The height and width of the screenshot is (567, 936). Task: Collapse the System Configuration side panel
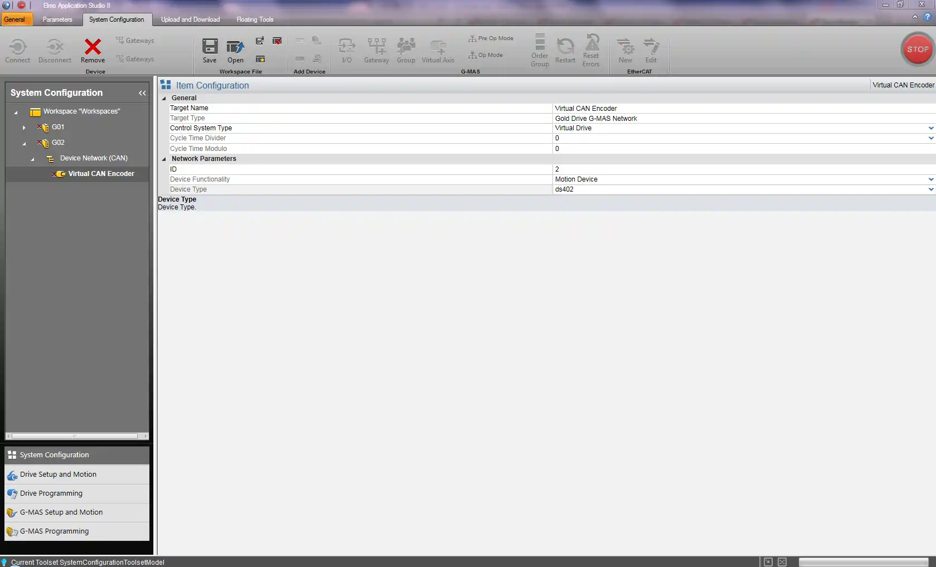point(142,93)
